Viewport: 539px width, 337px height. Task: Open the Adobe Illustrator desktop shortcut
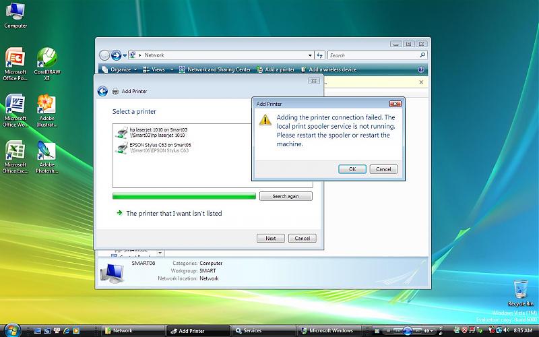(x=46, y=106)
